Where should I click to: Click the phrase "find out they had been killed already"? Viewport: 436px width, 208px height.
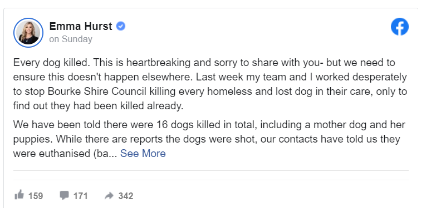point(98,106)
